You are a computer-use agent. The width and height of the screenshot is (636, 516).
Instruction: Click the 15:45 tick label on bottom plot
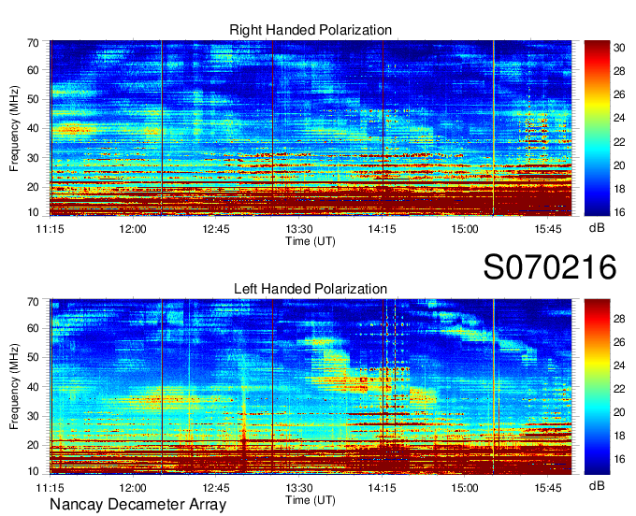click(547, 488)
